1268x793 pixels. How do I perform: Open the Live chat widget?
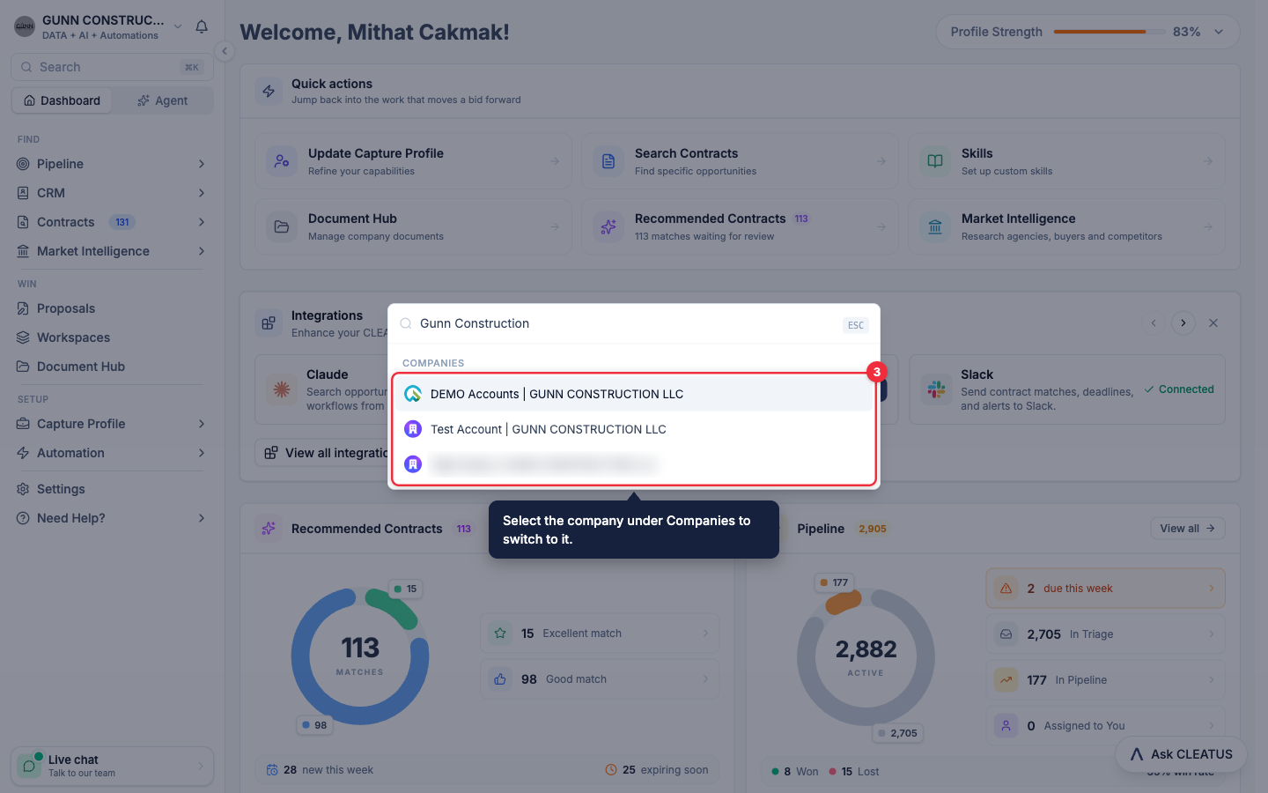coord(112,766)
